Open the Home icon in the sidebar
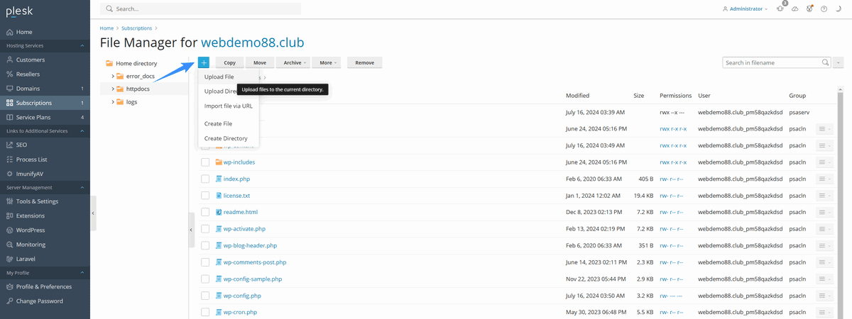This screenshot has width=852, height=319. click(x=9, y=32)
